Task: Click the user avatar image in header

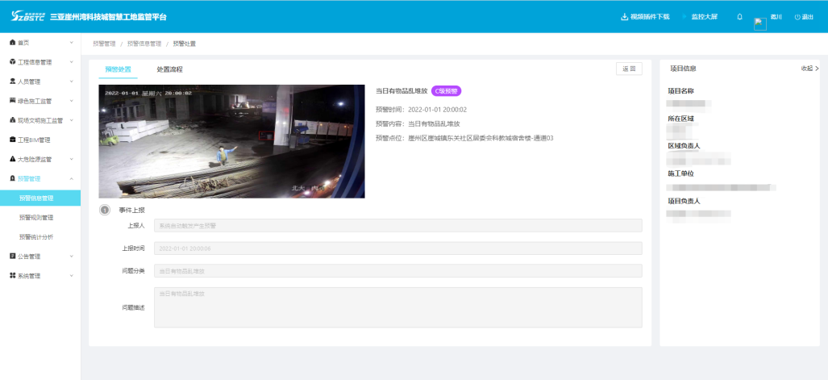Action: pos(759,23)
